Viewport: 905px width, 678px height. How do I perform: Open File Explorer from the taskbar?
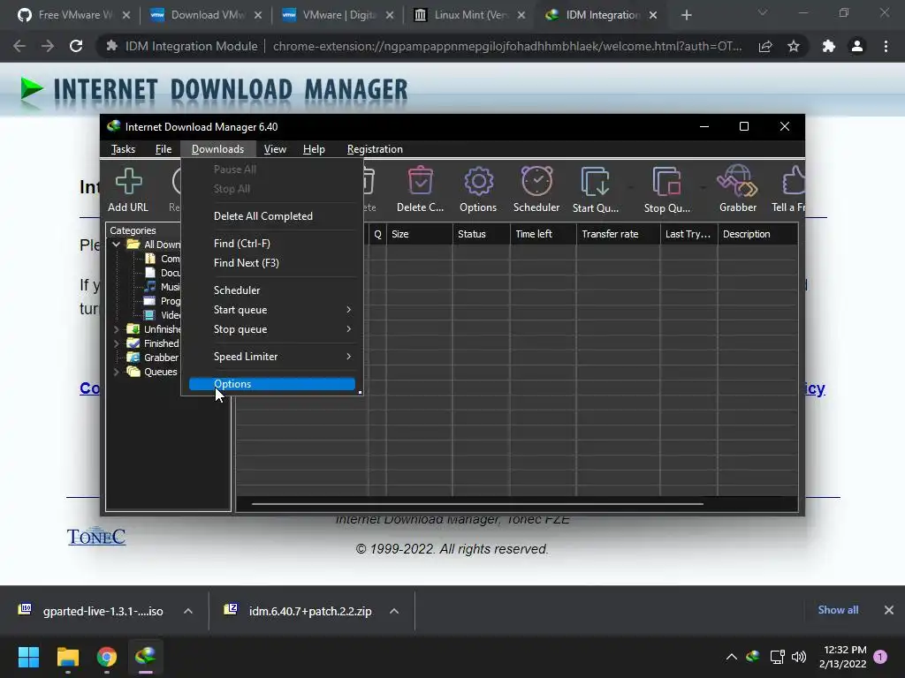click(67, 657)
